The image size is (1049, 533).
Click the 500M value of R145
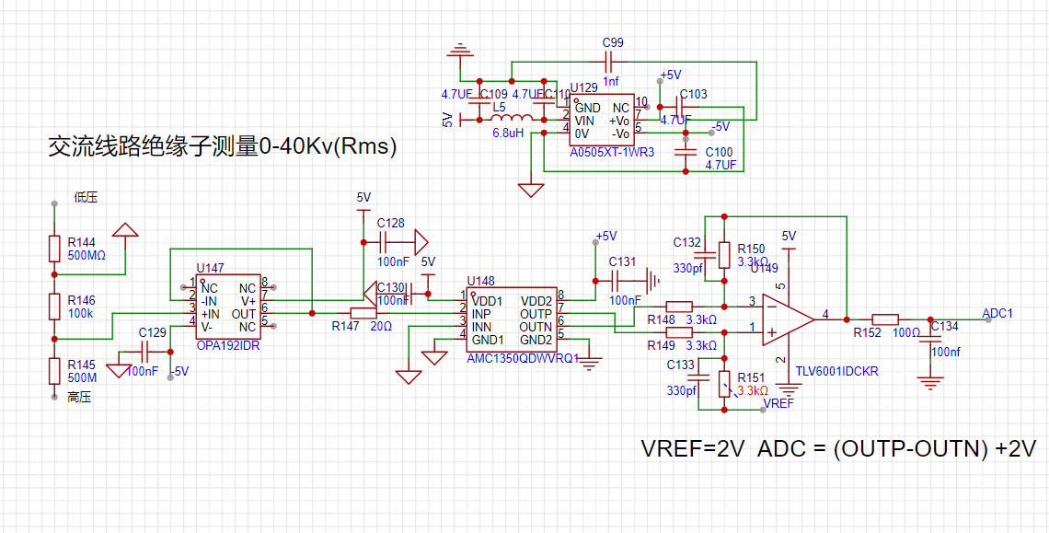pyautogui.click(x=82, y=377)
